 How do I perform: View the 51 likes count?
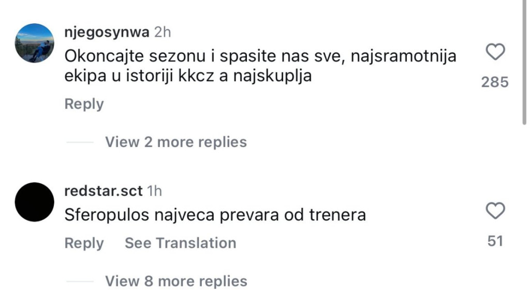point(495,240)
